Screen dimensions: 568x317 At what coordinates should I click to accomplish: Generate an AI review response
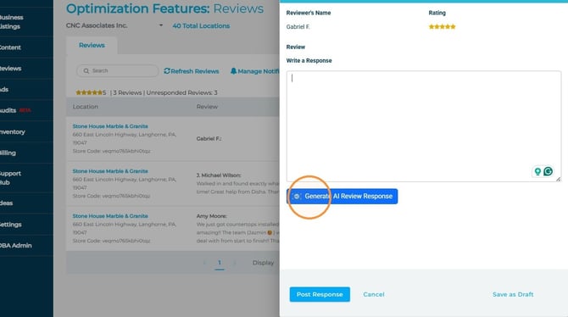coord(342,197)
